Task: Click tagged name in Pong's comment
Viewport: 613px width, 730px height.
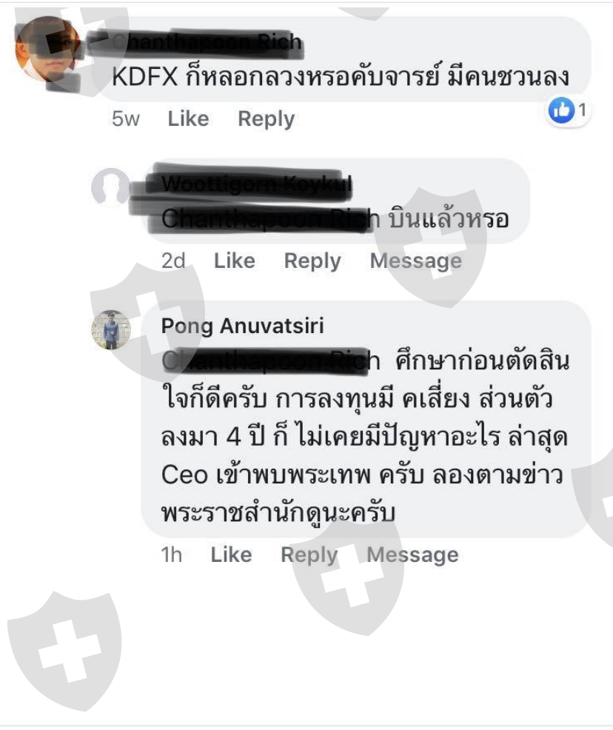Action: pyautogui.click(x=270, y=361)
